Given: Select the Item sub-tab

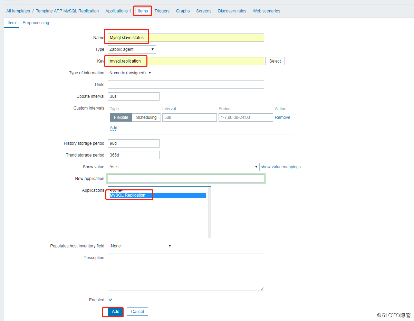Looking at the screenshot, I should 11,23.
